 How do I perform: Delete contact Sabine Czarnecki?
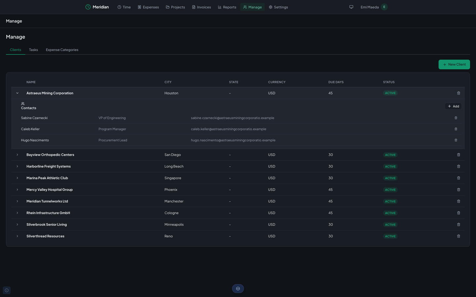tap(456, 118)
